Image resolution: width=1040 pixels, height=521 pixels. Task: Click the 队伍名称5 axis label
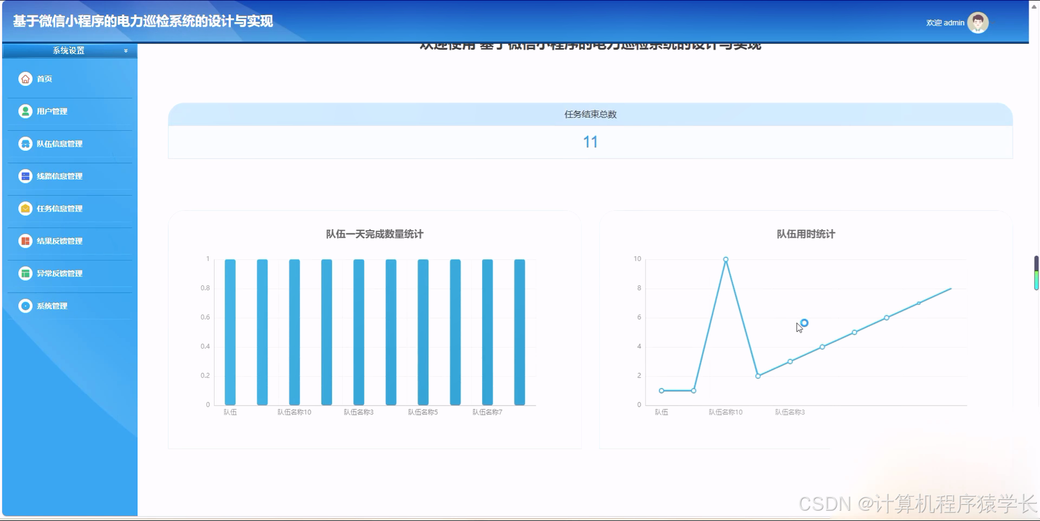click(x=423, y=412)
